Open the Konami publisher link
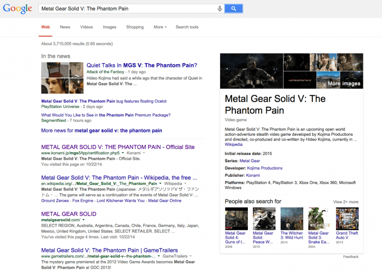Image resolution: width=382 pixels, height=274 pixels. 253,175
